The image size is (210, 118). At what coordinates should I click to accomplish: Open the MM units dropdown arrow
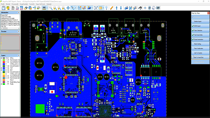coord(47,8)
